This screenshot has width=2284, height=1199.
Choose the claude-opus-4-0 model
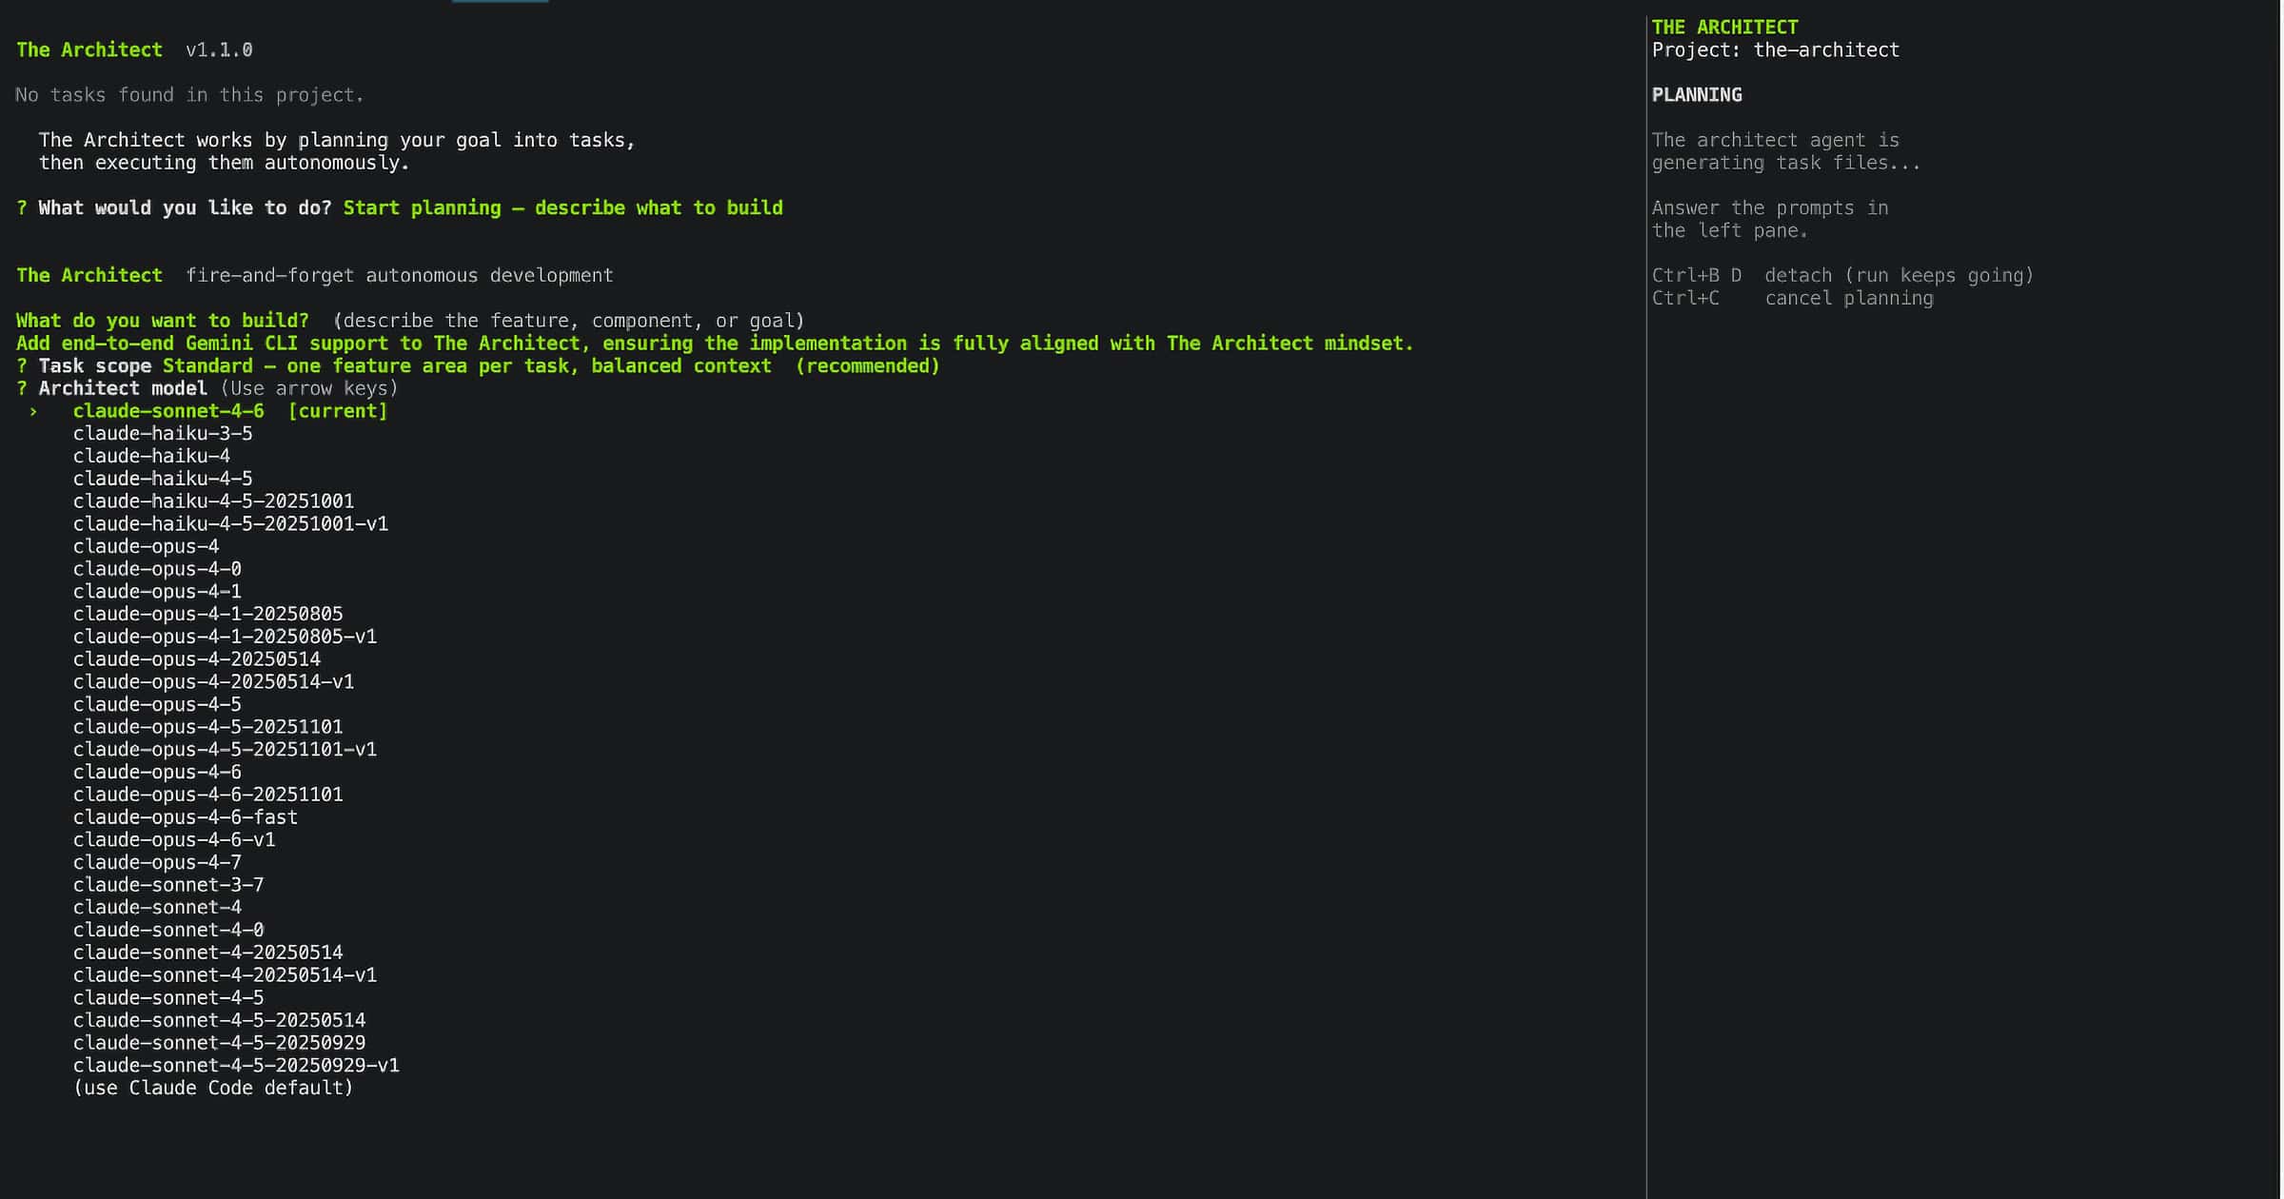point(157,569)
